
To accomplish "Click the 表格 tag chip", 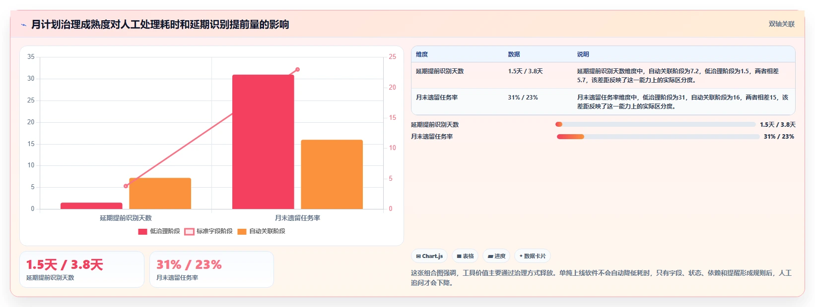I will (x=465, y=256).
